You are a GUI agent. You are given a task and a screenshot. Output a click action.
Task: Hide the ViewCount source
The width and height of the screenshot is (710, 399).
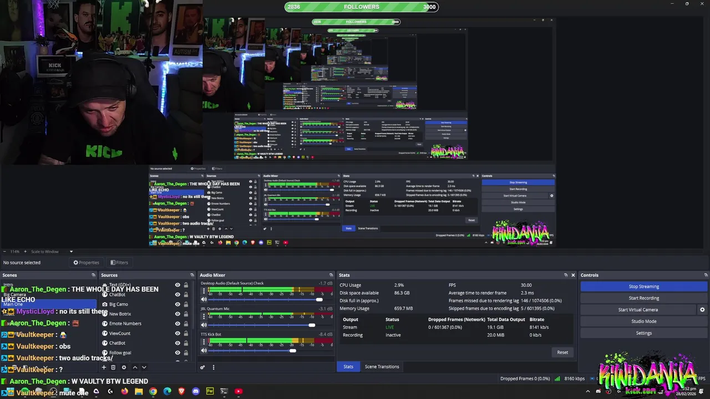[x=177, y=333]
